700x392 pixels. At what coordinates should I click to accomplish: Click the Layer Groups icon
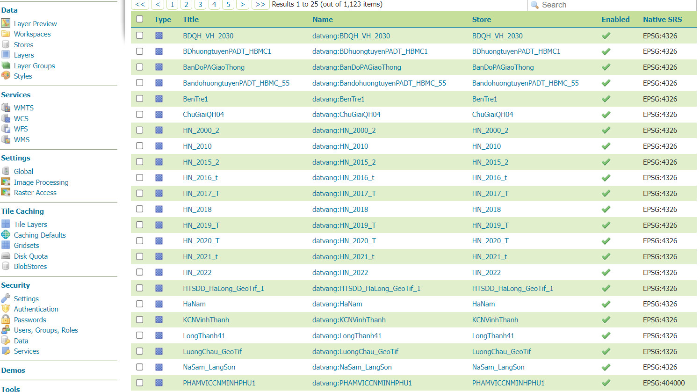pyautogui.click(x=6, y=65)
